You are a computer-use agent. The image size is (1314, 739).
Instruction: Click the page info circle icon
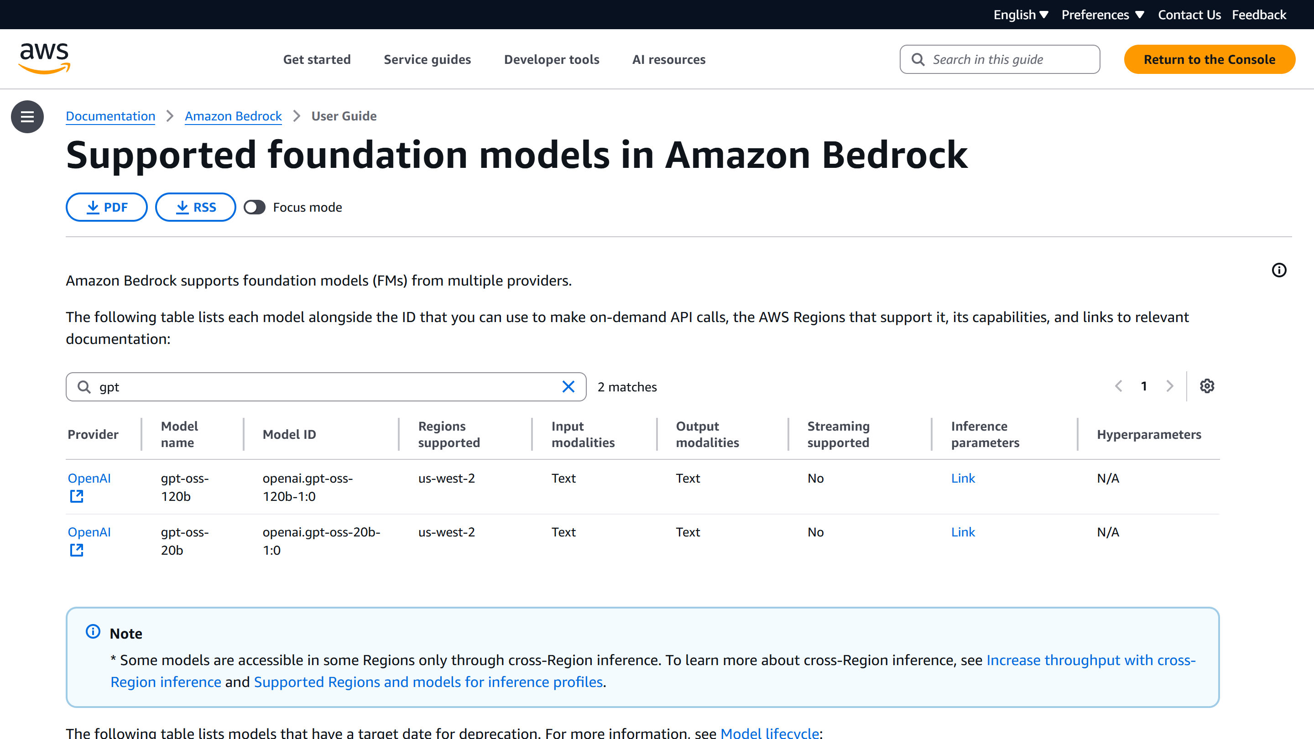[x=1279, y=270]
